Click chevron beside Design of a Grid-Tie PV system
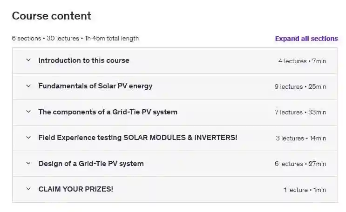The image size is (346, 212). (28, 164)
